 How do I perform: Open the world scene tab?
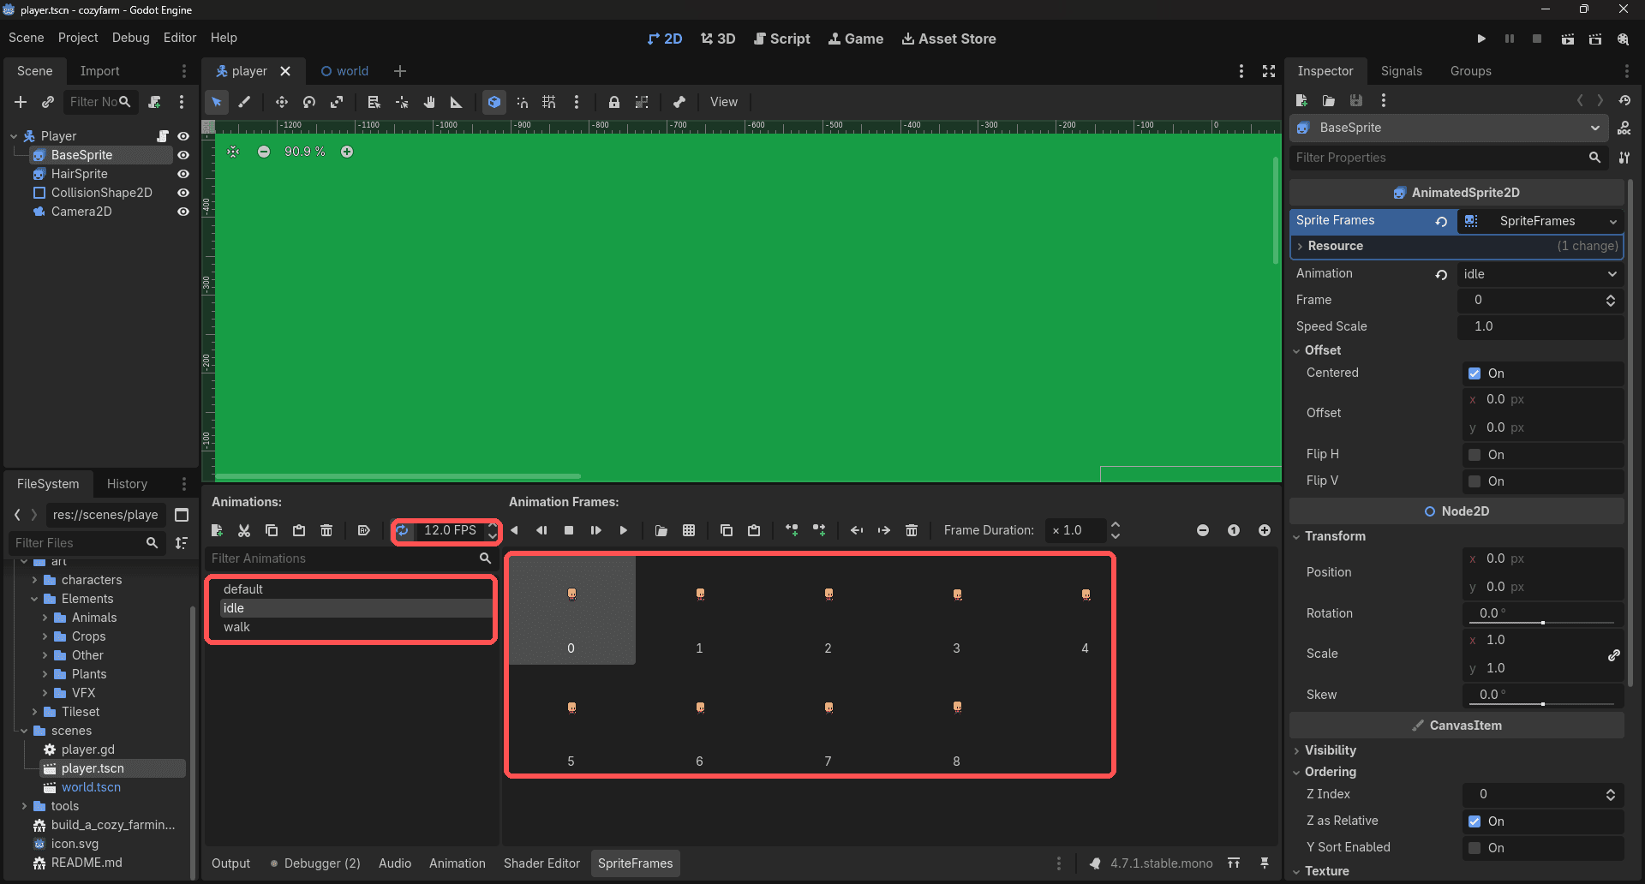click(344, 71)
